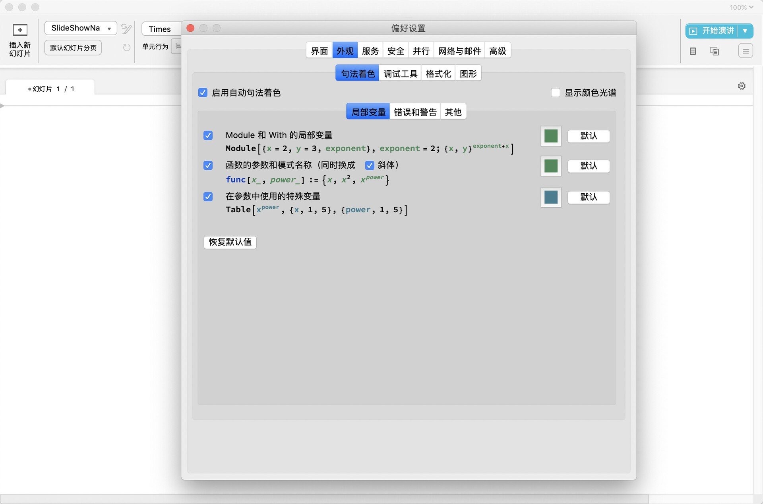Click the green color swatch for Module variables
The width and height of the screenshot is (763, 504).
[551, 136]
